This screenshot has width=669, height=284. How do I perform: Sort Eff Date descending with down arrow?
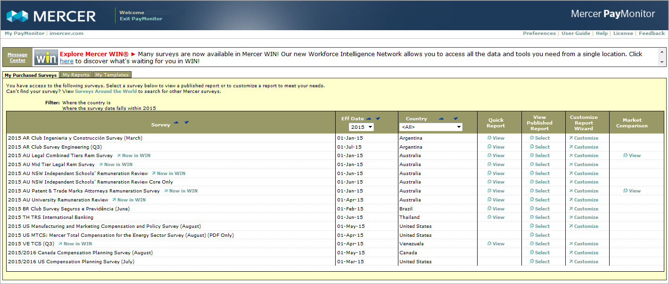[x=378, y=119]
